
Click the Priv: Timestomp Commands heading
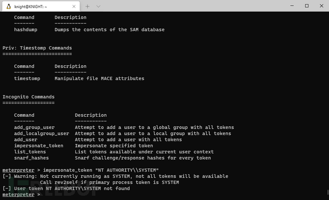point(37,48)
